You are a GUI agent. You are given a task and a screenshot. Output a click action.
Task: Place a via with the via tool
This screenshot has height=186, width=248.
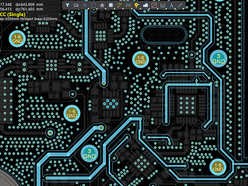click(137, 5)
